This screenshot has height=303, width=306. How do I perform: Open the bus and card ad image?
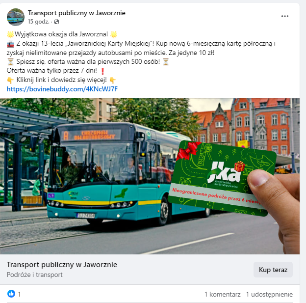click(150, 176)
